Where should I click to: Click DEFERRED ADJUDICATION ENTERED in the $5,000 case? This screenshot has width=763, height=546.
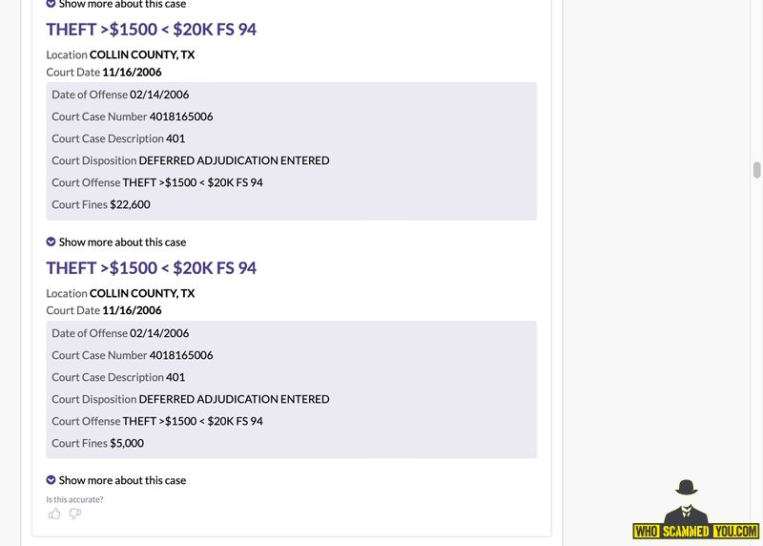pos(234,399)
